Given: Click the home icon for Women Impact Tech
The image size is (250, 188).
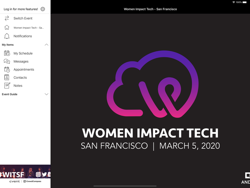Looking at the screenshot, I should tap(7, 28).
